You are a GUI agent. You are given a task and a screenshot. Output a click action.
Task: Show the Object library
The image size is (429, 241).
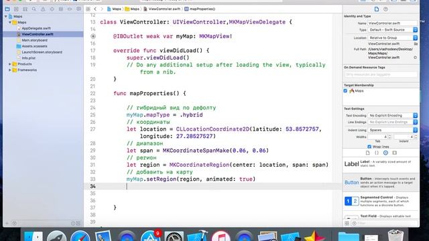point(385,153)
